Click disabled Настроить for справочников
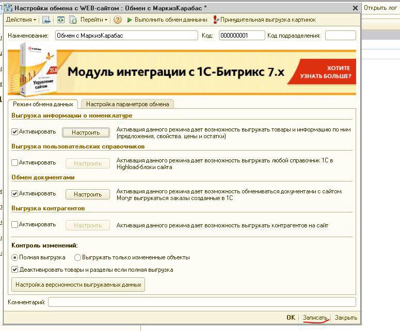400x331 pixels. (88, 163)
